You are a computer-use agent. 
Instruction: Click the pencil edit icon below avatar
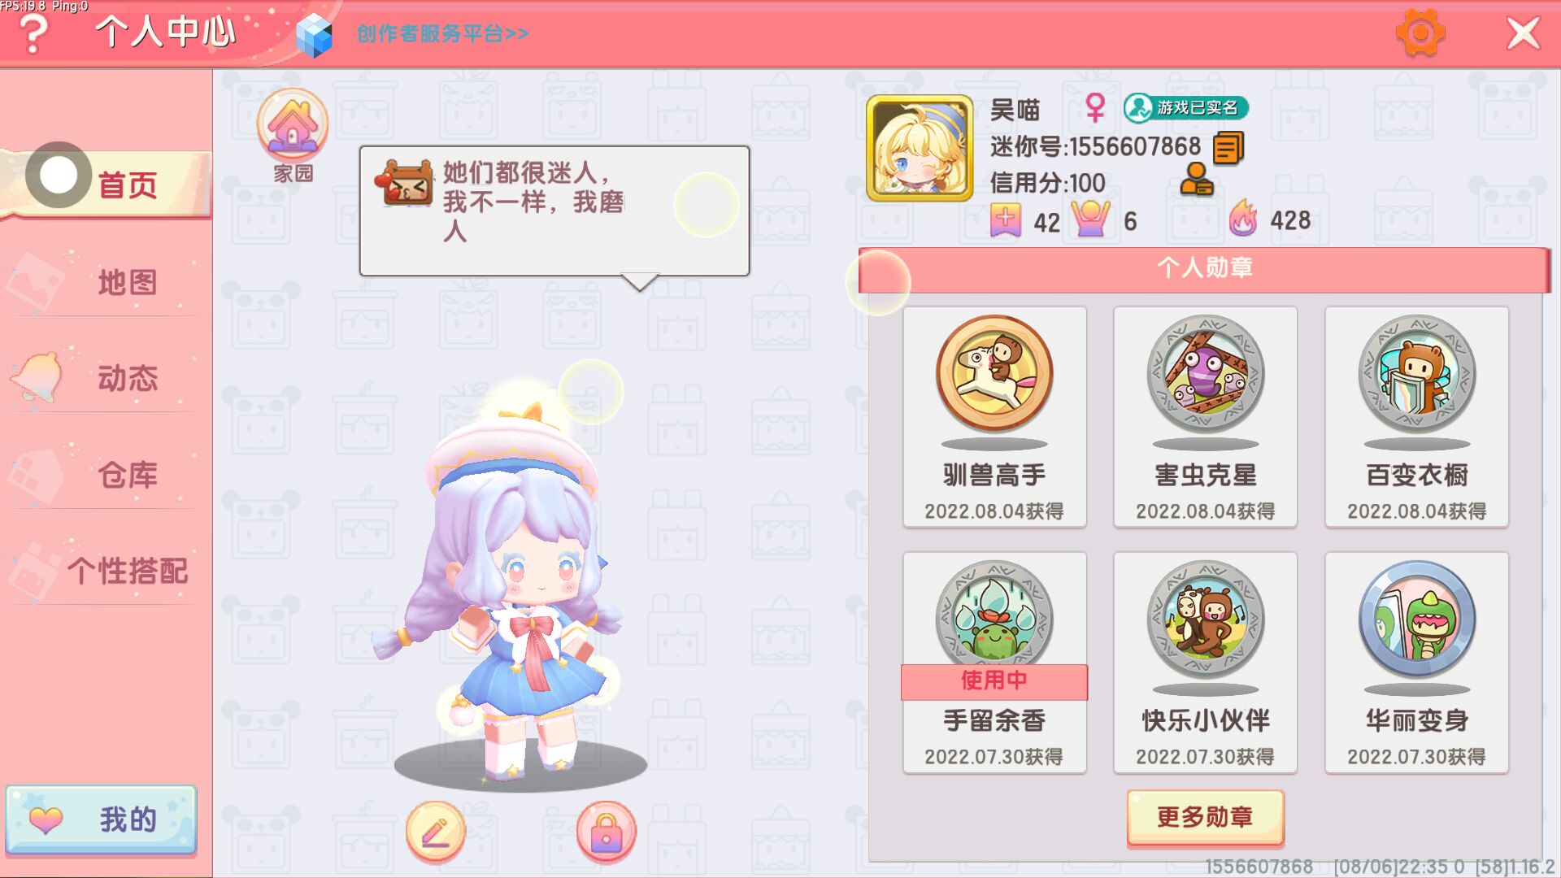tap(436, 832)
